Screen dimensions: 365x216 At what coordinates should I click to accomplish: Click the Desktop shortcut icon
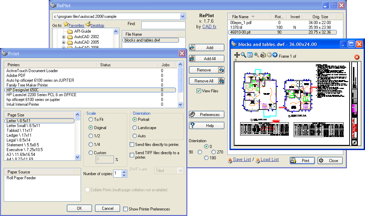click(88, 24)
